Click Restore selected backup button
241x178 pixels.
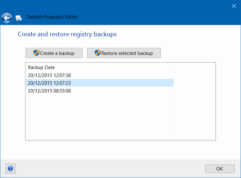click(124, 53)
